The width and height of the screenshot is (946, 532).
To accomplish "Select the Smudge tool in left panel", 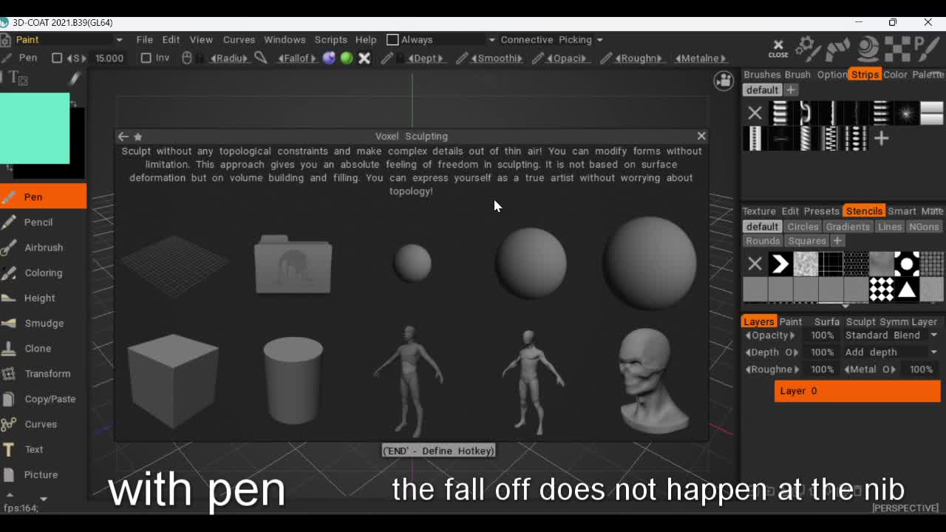I will point(44,323).
